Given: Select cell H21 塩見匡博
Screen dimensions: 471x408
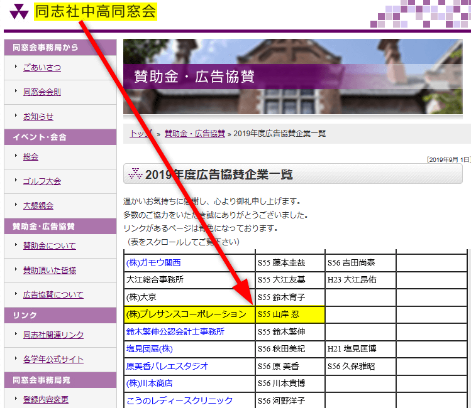Looking at the screenshot, I should tap(360, 349).
